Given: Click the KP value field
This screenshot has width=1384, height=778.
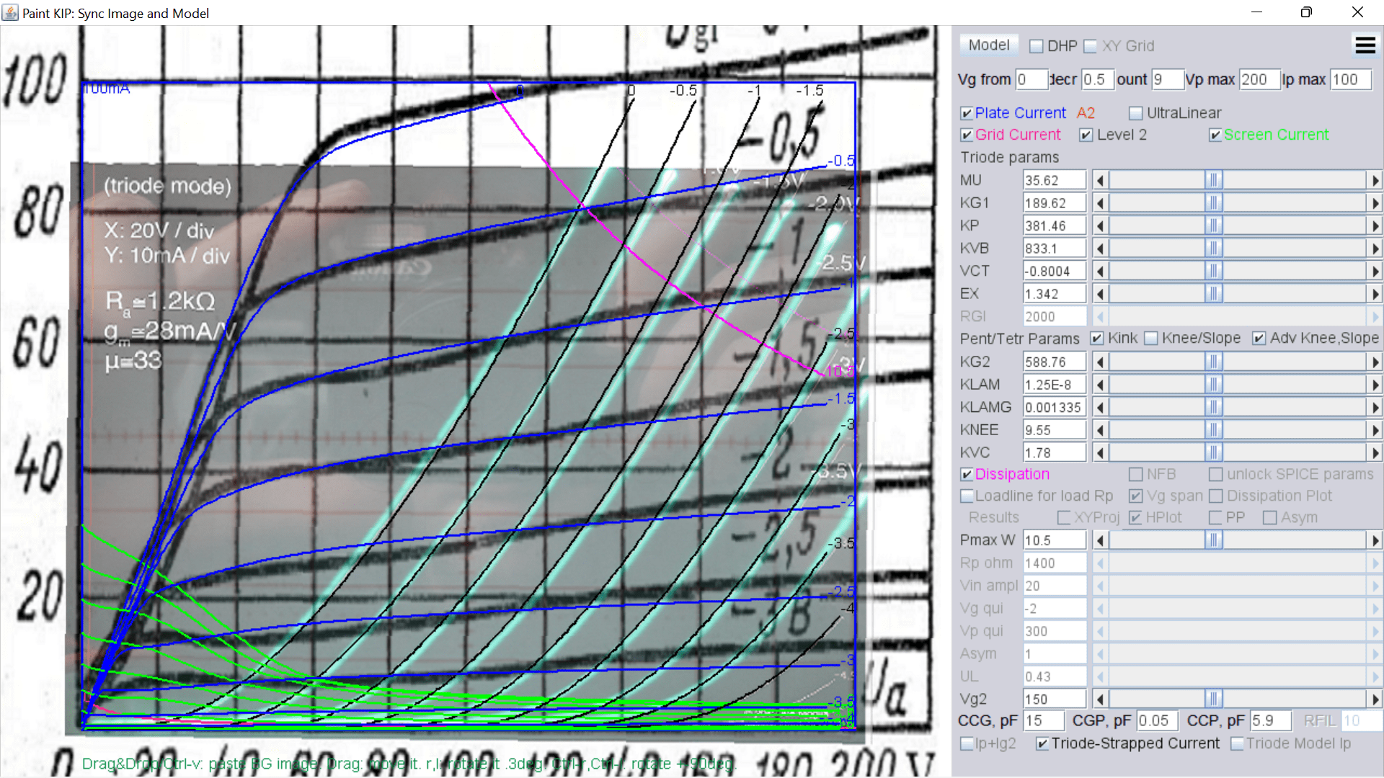Looking at the screenshot, I should pos(1055,225).
